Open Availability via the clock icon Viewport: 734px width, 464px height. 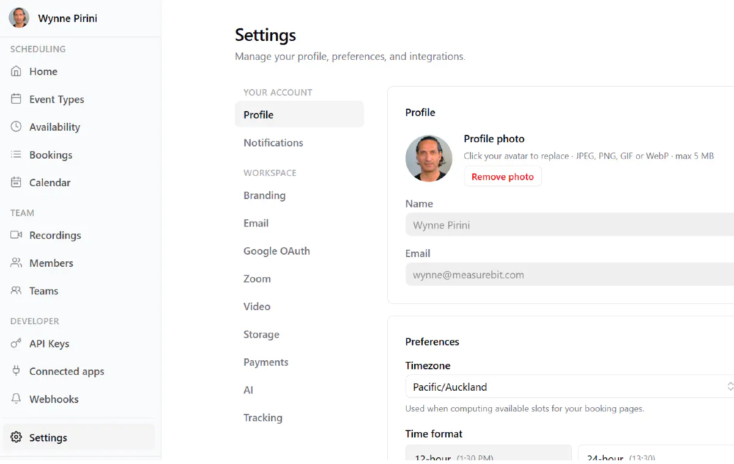pyautogui.click(x=17, y=126)
